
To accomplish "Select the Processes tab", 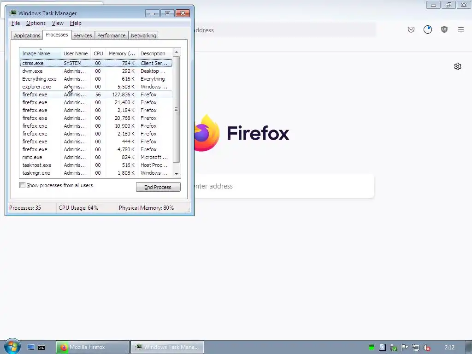I will click(57, 35).
